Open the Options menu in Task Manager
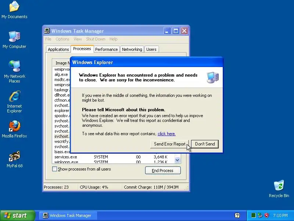 point(62,39)
